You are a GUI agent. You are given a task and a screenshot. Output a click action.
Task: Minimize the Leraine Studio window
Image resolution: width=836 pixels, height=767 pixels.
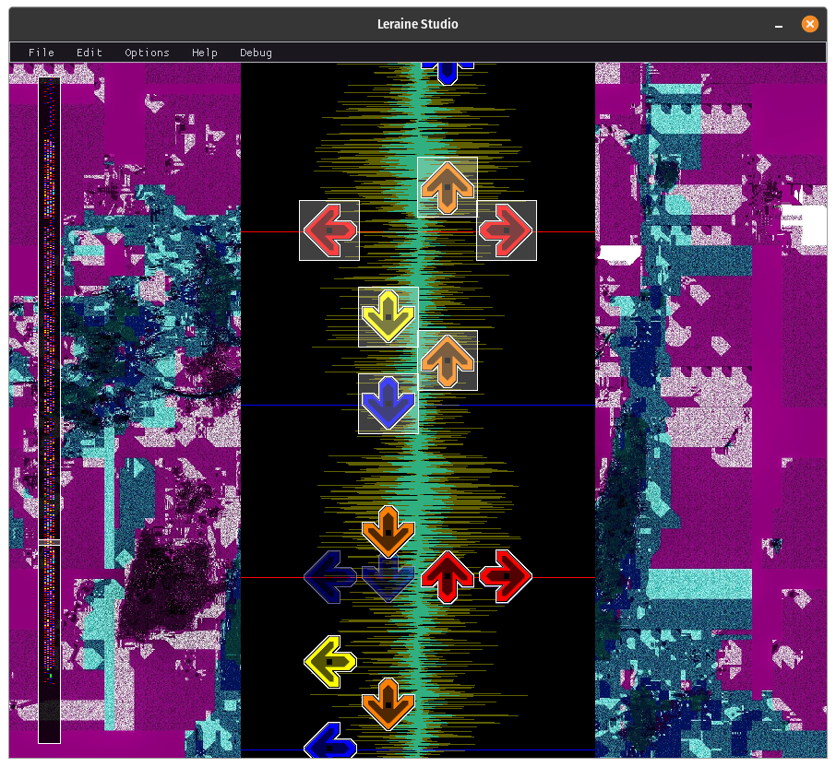(779, 25)
